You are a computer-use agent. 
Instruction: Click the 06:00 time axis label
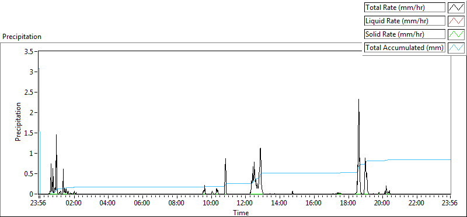142,204
